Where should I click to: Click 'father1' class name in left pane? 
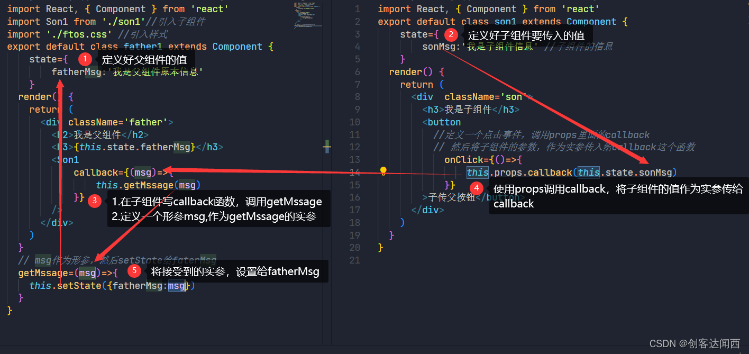[143, 47]
